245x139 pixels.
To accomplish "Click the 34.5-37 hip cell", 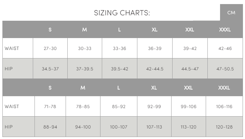I will (50, 69).
